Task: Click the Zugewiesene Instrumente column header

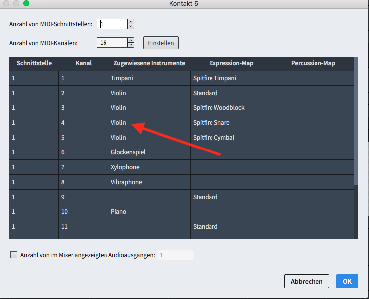Action: point(150,63)
